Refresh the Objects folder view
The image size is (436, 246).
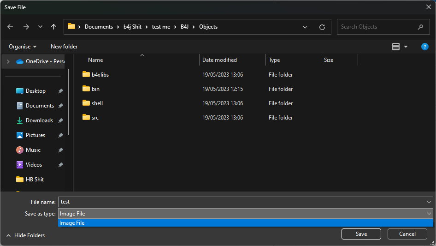click(322, 27)
